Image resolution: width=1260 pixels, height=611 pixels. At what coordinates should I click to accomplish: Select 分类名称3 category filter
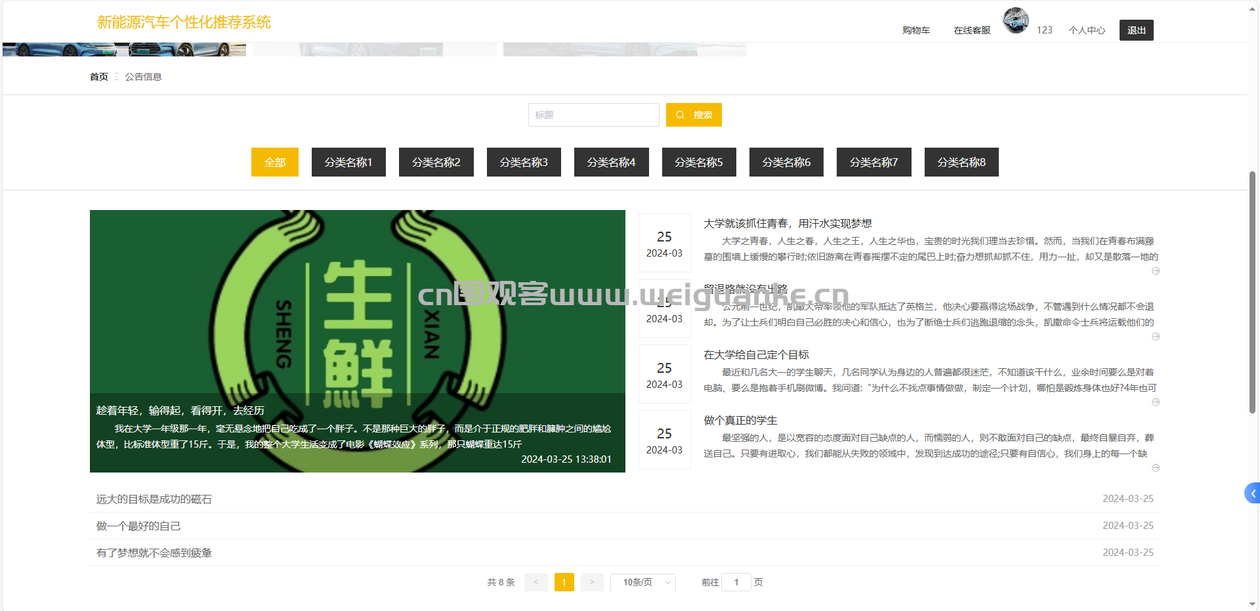pyautogui.click(x=524, y=162)
